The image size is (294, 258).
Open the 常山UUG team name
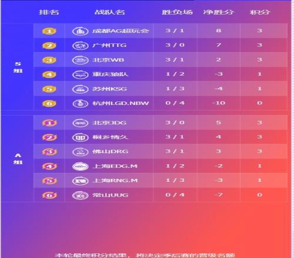pos(111,195)
